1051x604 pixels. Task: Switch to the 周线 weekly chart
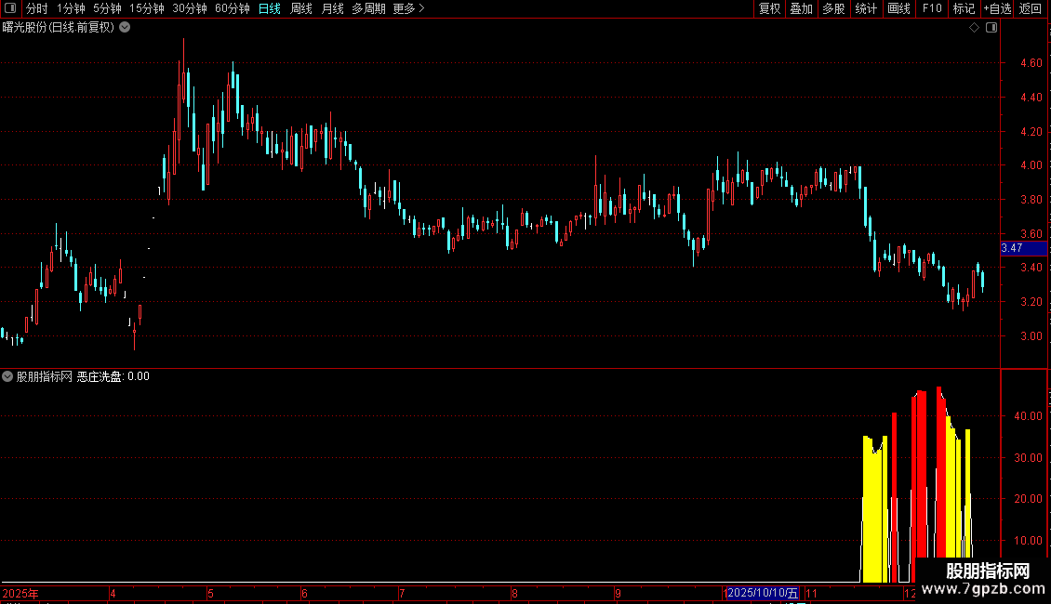(301, 8)
